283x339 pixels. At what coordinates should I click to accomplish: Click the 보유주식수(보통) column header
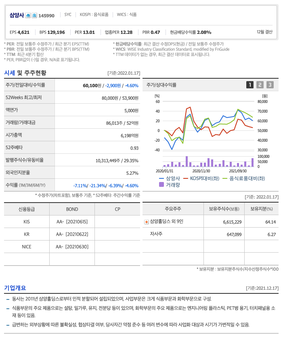click(x=224, y=209)
